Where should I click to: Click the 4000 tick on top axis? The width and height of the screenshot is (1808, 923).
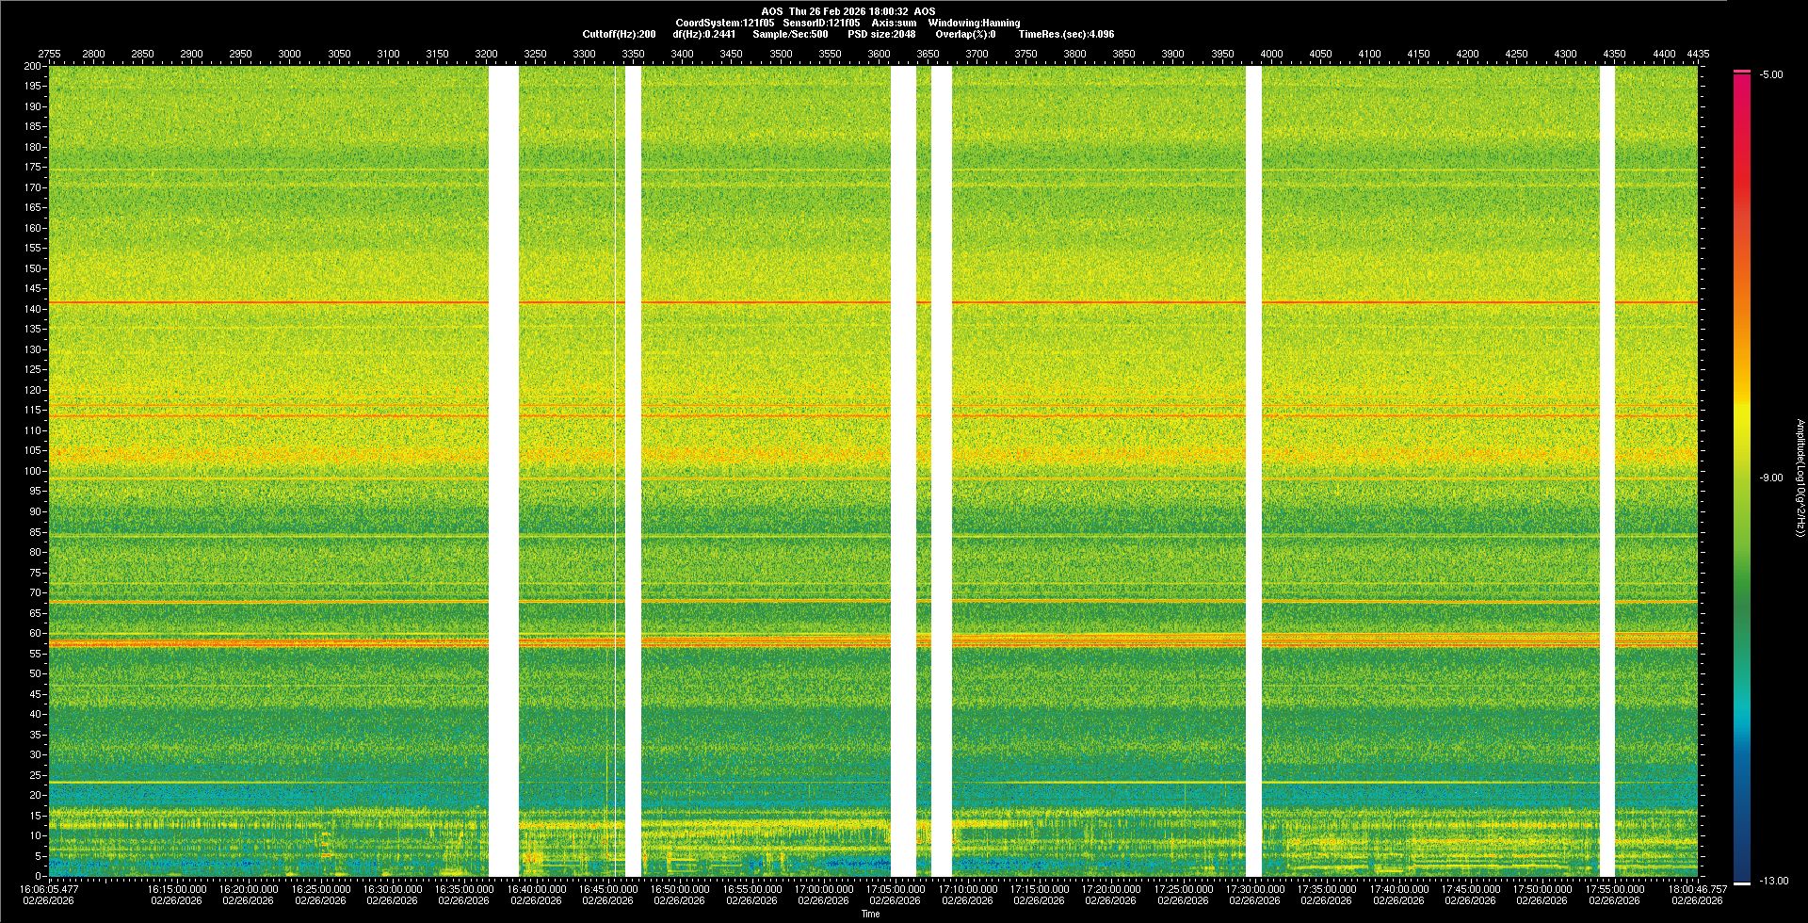click(x=1271, y=54)
